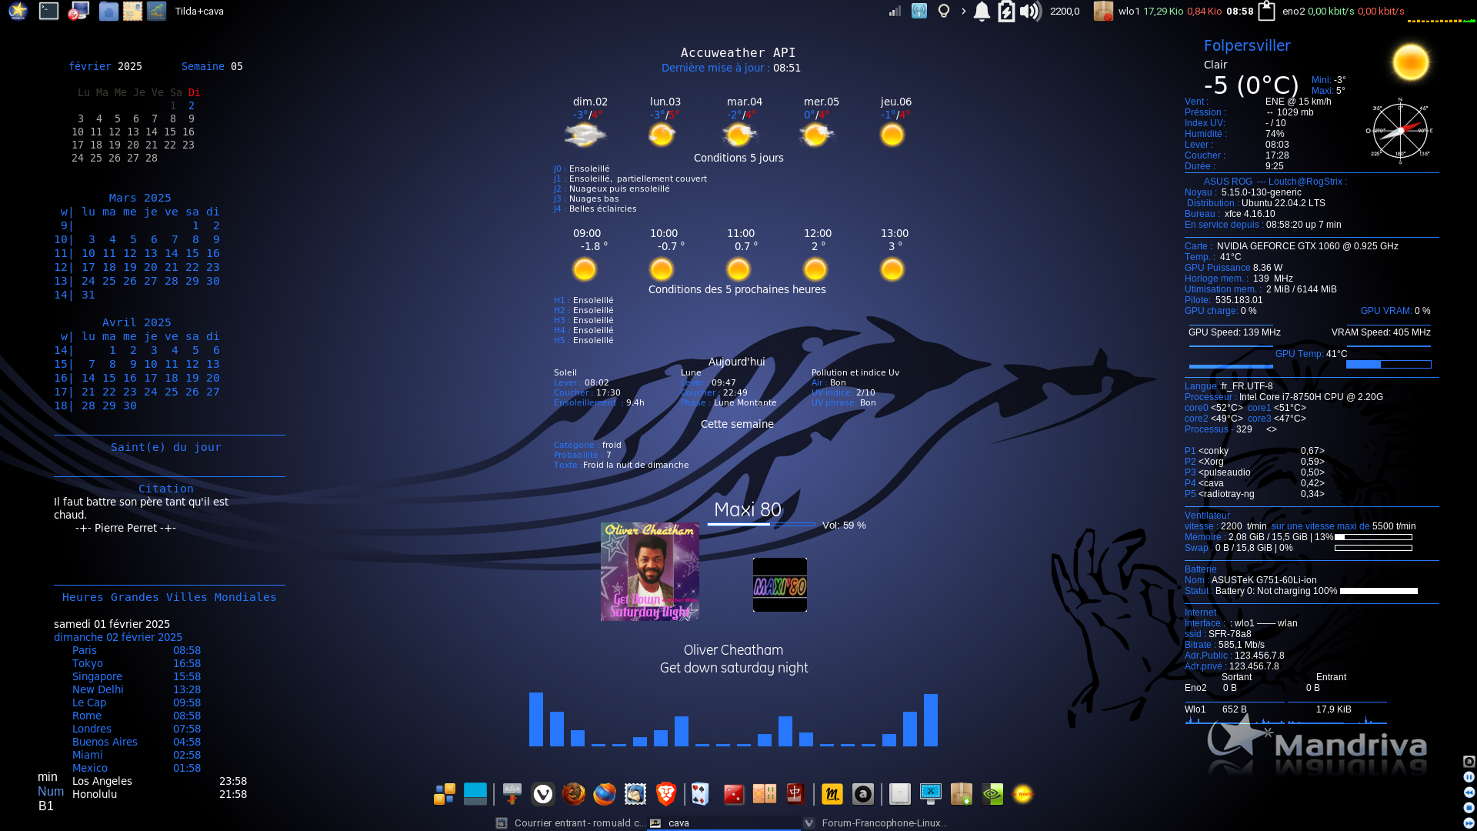Click the Folpersviller location title

[1247, 45]
